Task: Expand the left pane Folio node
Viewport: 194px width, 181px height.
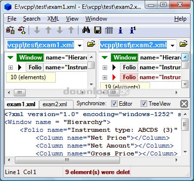Action: click(10, 67)
